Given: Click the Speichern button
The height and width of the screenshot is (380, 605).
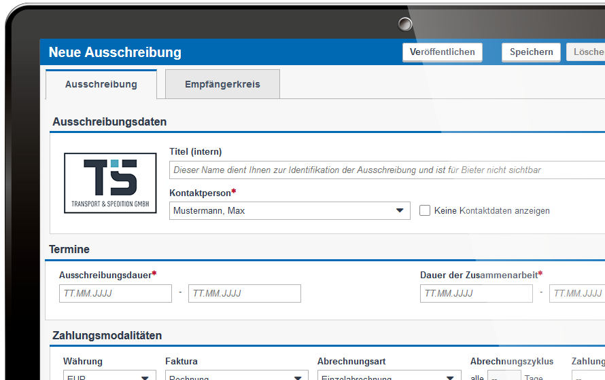Looking at the screenshot, I should coord(531,52).
